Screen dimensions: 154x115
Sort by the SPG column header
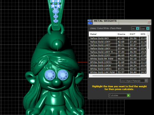tap(143, 34)
